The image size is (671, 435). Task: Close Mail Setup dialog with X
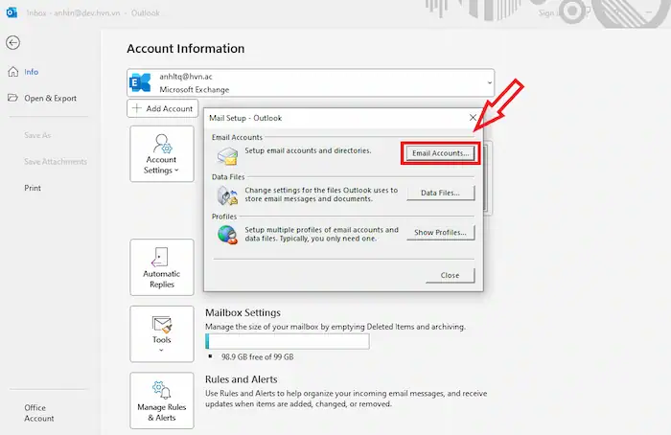tap(473, 118)
